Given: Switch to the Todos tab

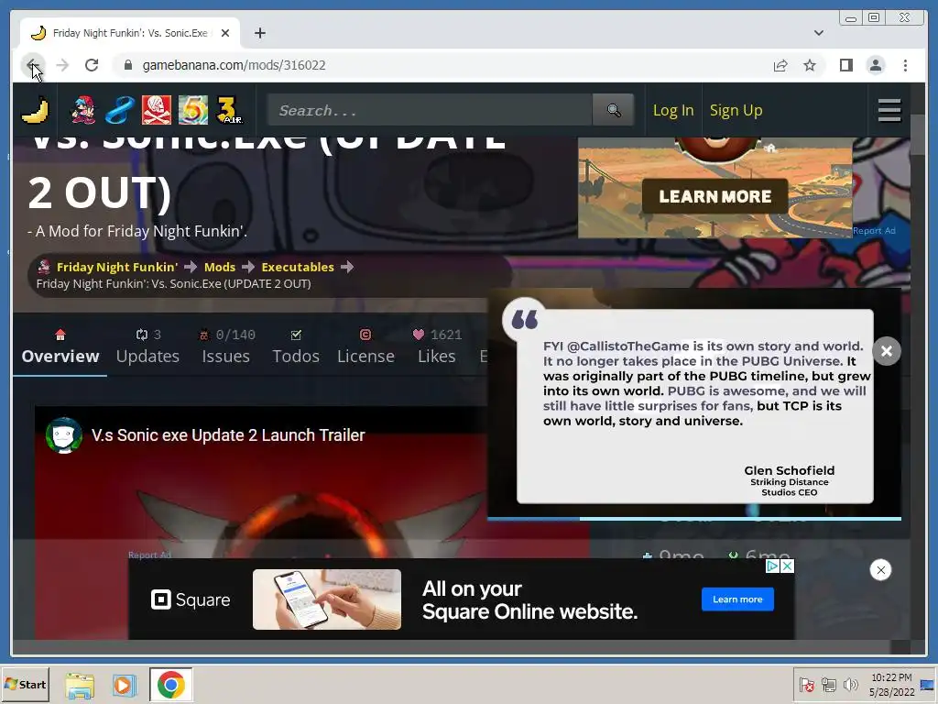Looking at the screenshot, I should (296, 347).
